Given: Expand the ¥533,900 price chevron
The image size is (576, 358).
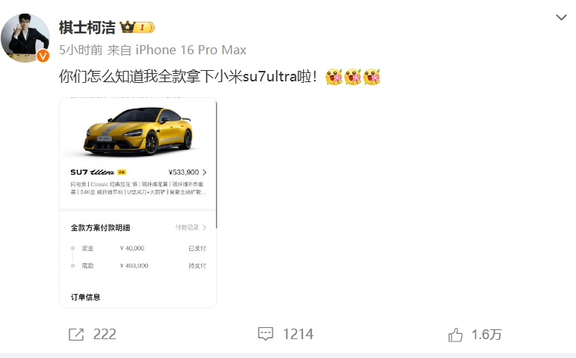Looking at the screenshot, I should pos(204,172).
